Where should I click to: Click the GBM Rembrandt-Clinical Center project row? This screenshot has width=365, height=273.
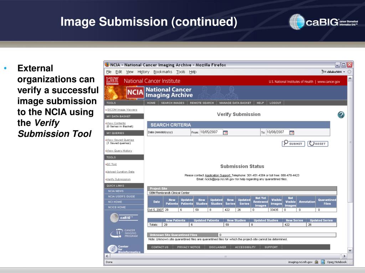click(242, 193)
